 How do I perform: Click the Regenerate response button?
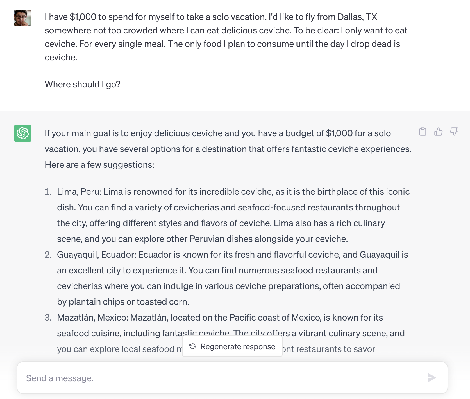(232, 347)
